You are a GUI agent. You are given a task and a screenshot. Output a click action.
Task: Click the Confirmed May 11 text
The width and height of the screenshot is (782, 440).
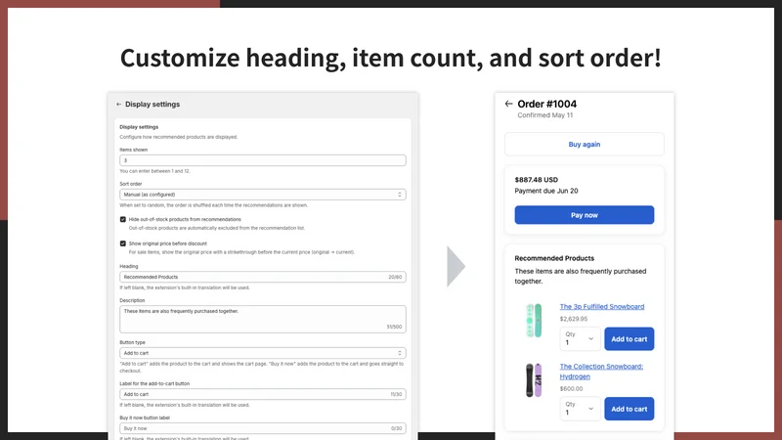545,115
